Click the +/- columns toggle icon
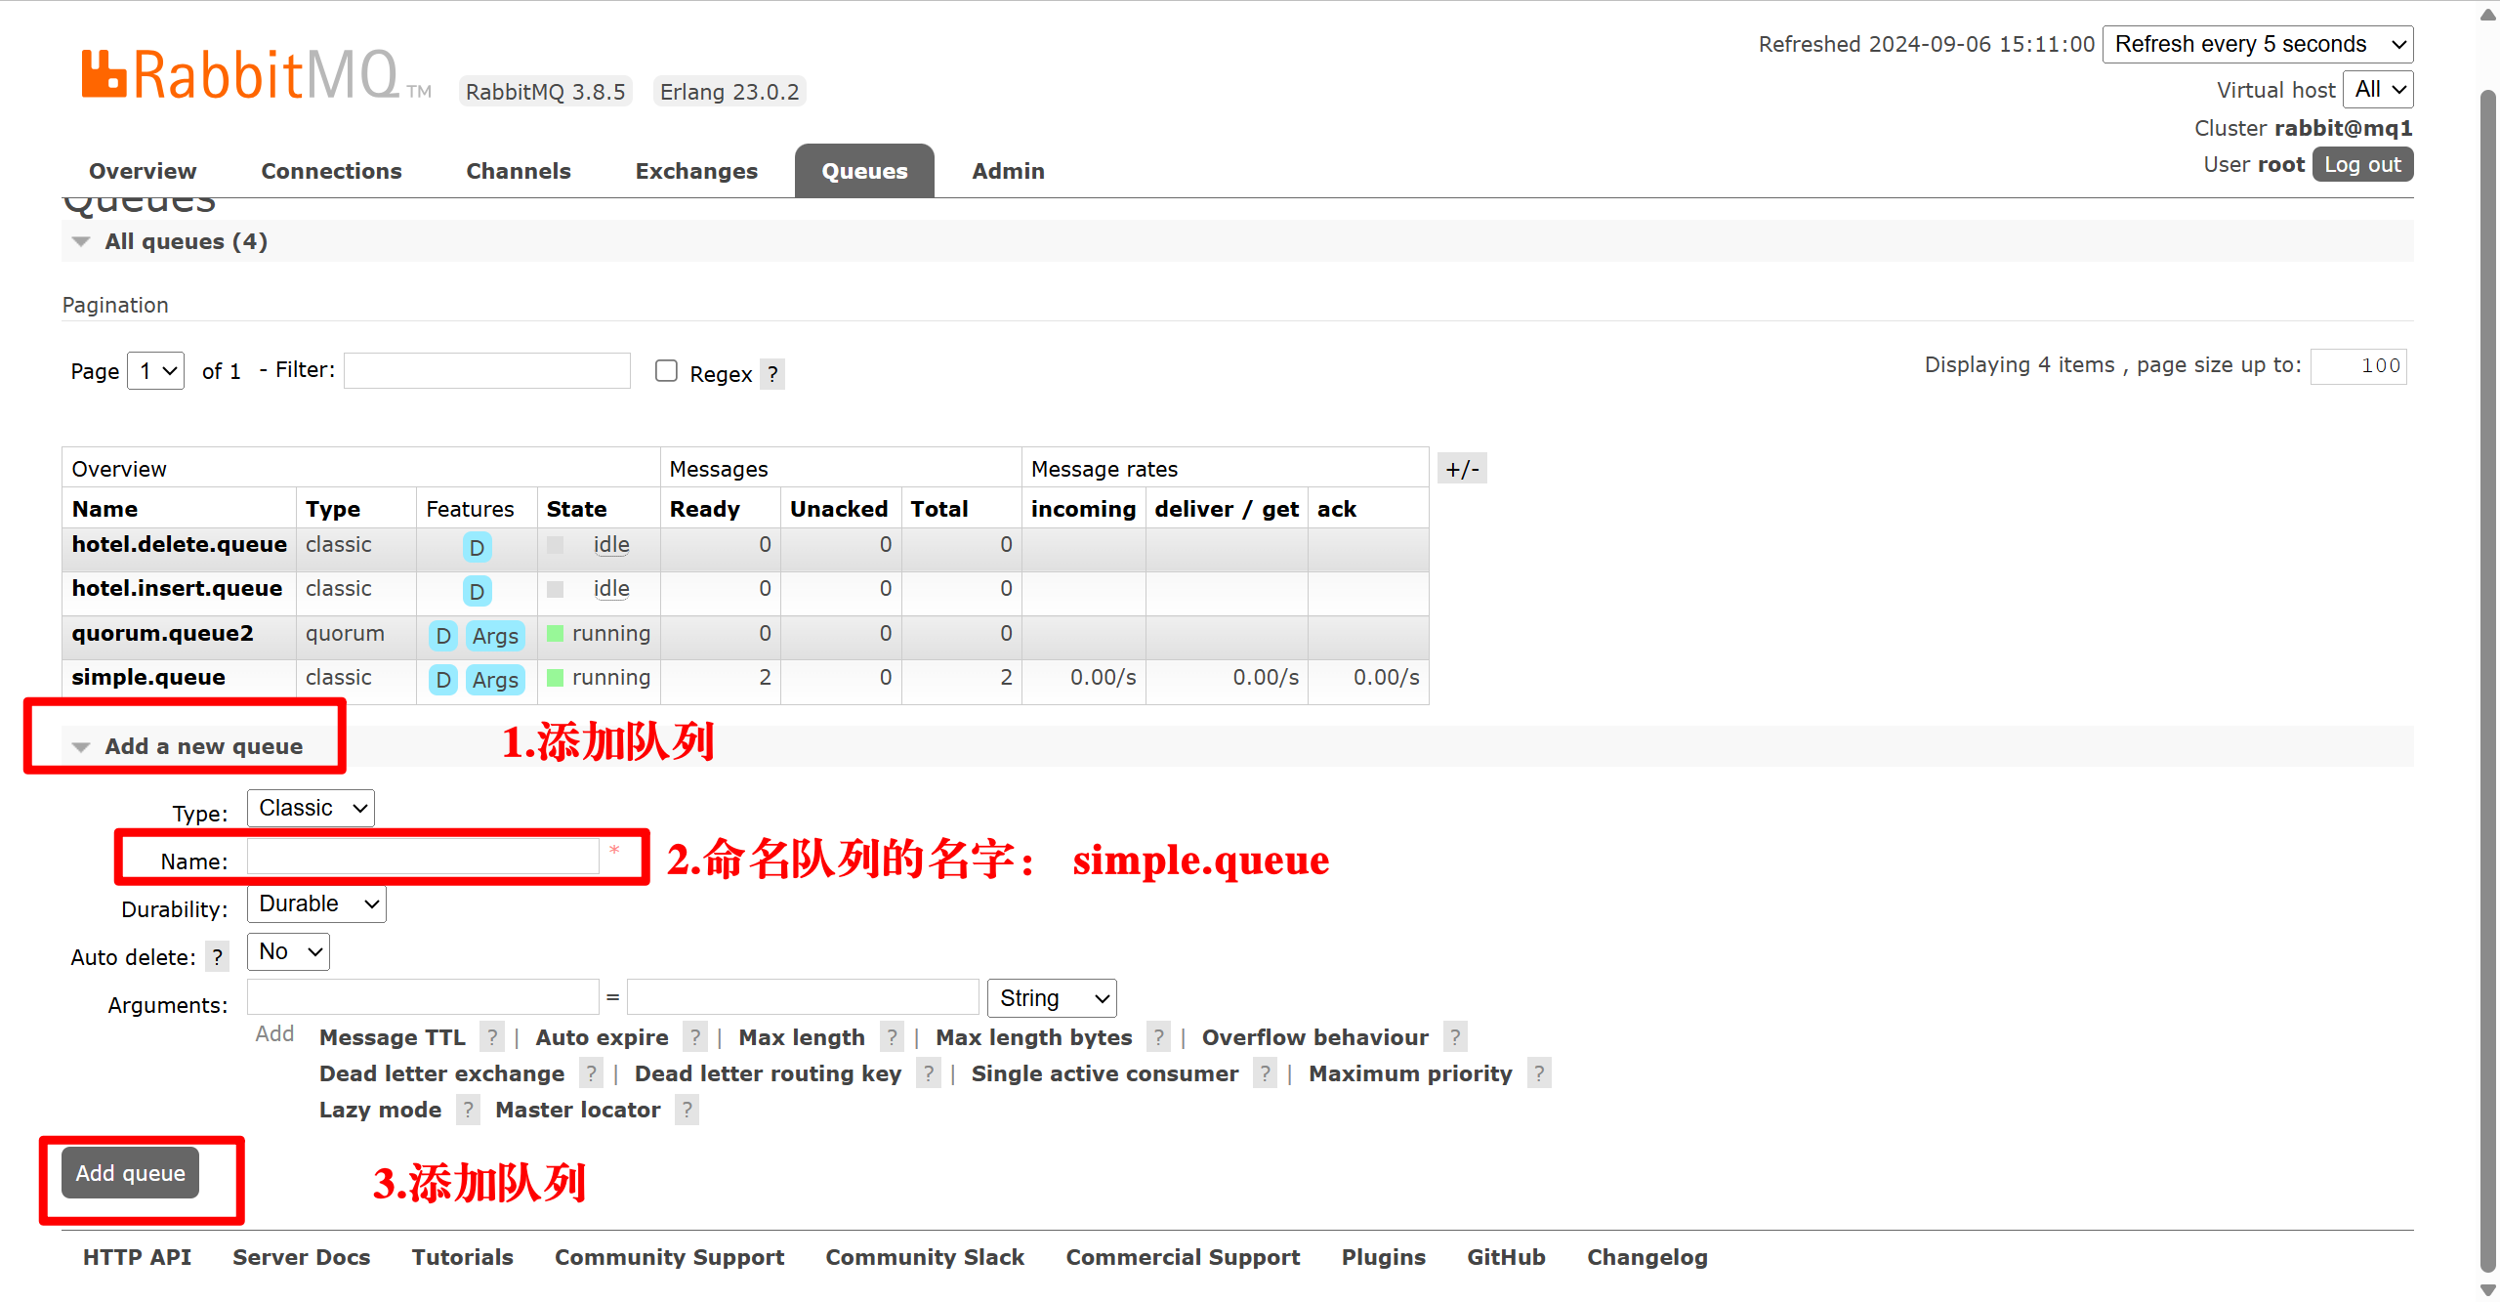The image size is (2500, 1302). point(1462,468)
